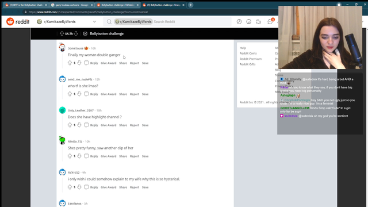The height and width of the screenshot is (207, 368).
Task: Expand the r/KamikazeByWords community dropdown
Action: [94, 22]
